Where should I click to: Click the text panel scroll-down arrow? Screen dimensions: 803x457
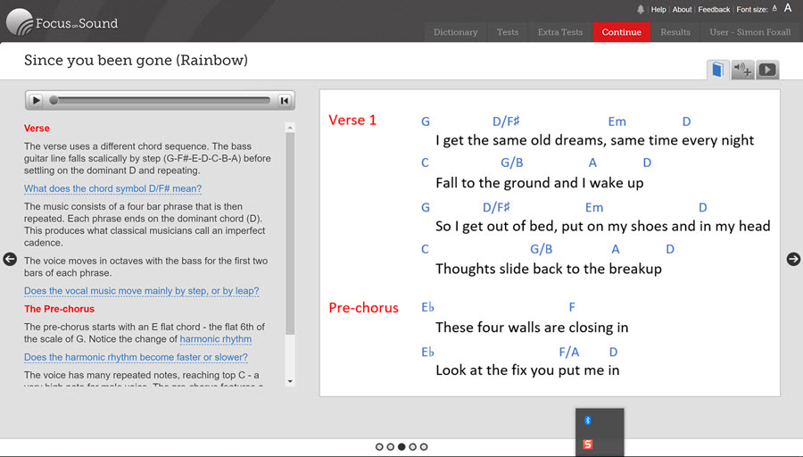[x=290, y=381]
